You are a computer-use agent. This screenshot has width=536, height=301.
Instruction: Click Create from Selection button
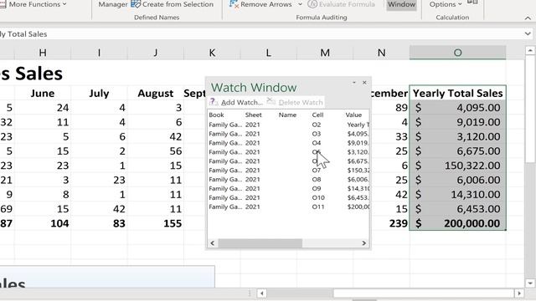173,4
